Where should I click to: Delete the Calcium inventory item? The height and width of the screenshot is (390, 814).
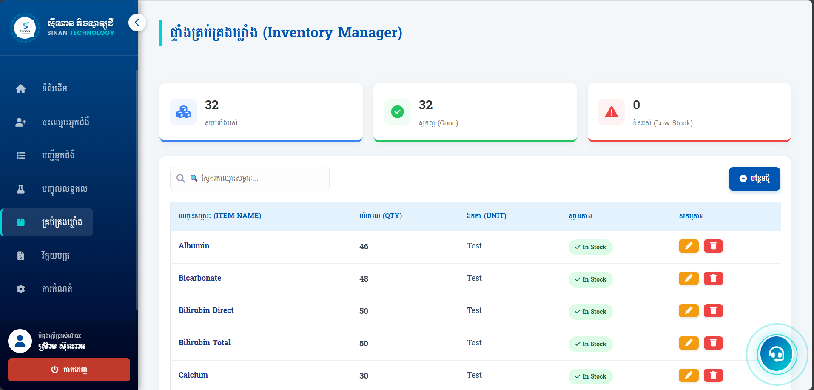click(713, 376)
